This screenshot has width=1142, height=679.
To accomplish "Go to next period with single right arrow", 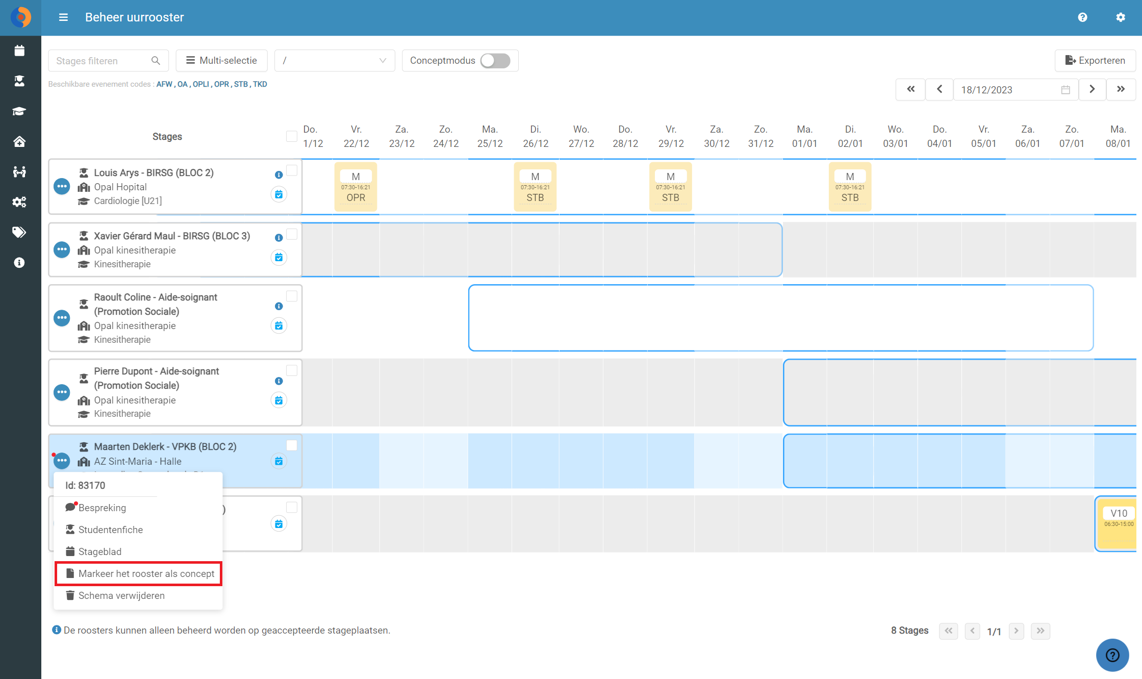I will click(x=1092, y=90).
